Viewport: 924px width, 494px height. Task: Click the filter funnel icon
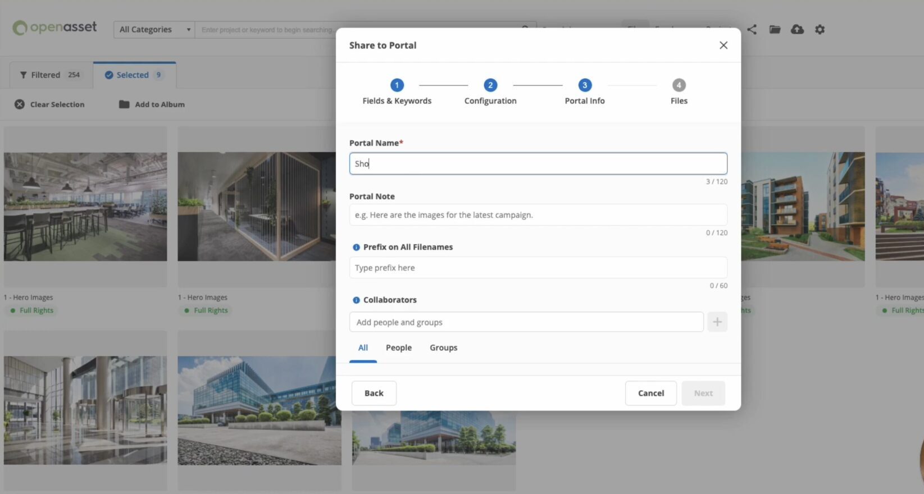tap(23, 75)
